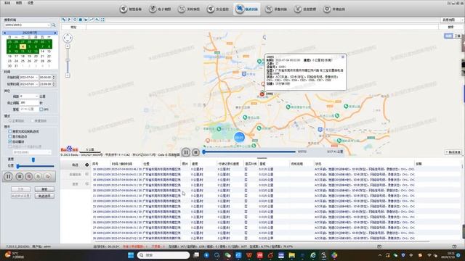Select July 14 in the calendar

coord(42,51)
